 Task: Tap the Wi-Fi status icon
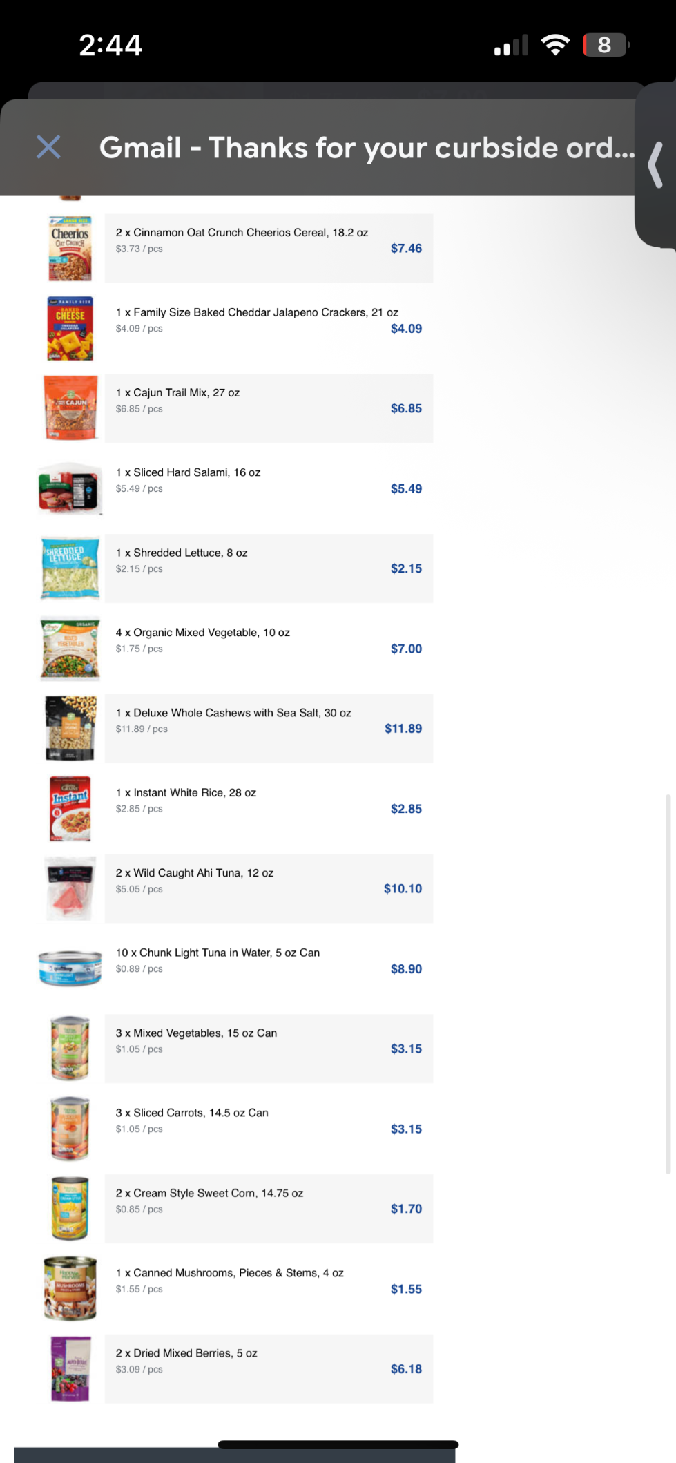555,45
